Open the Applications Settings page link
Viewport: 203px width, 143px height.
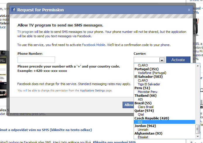pos(92,91)
